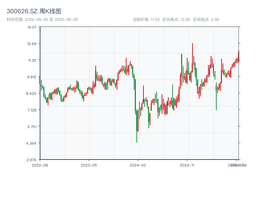The height and width of the screenshot is (199, 265).
Task: Click the 14.07 y-axis price label
Action: pyautogui.click(x=32, y=27)
